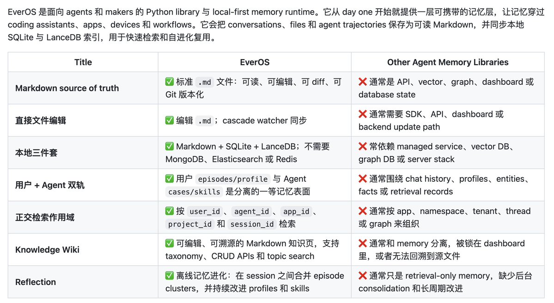554x303 pixels.
Task: Click the 直接文件编辑 row title
Action: point(41,121)
